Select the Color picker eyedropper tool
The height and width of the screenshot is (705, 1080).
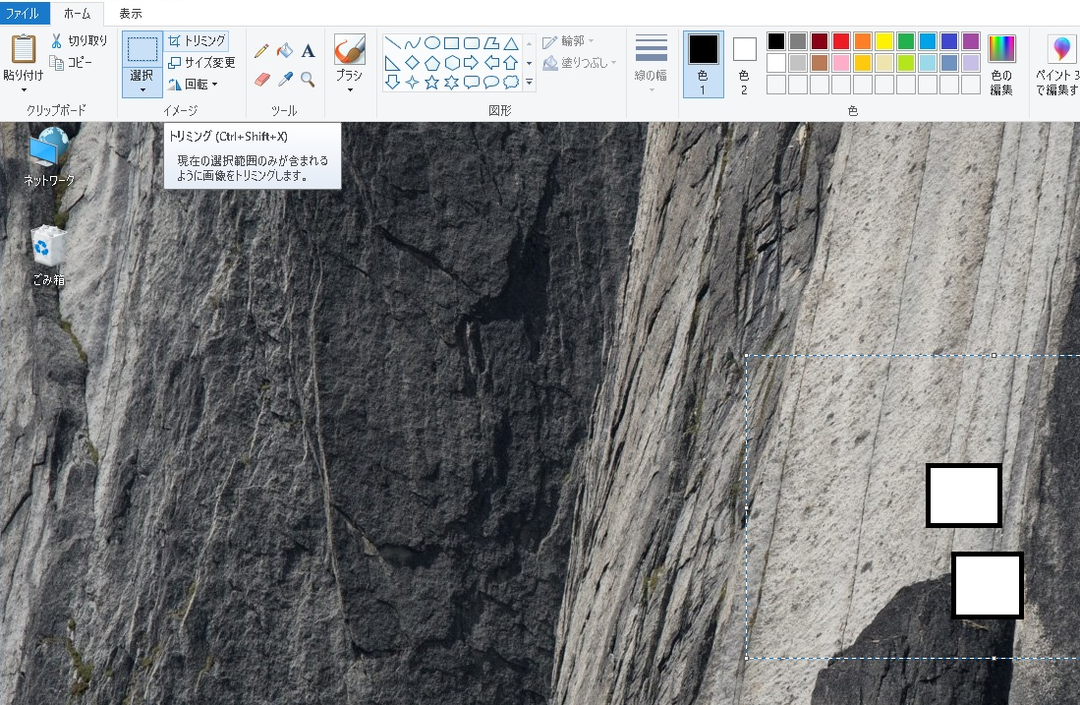coord(285,80)
